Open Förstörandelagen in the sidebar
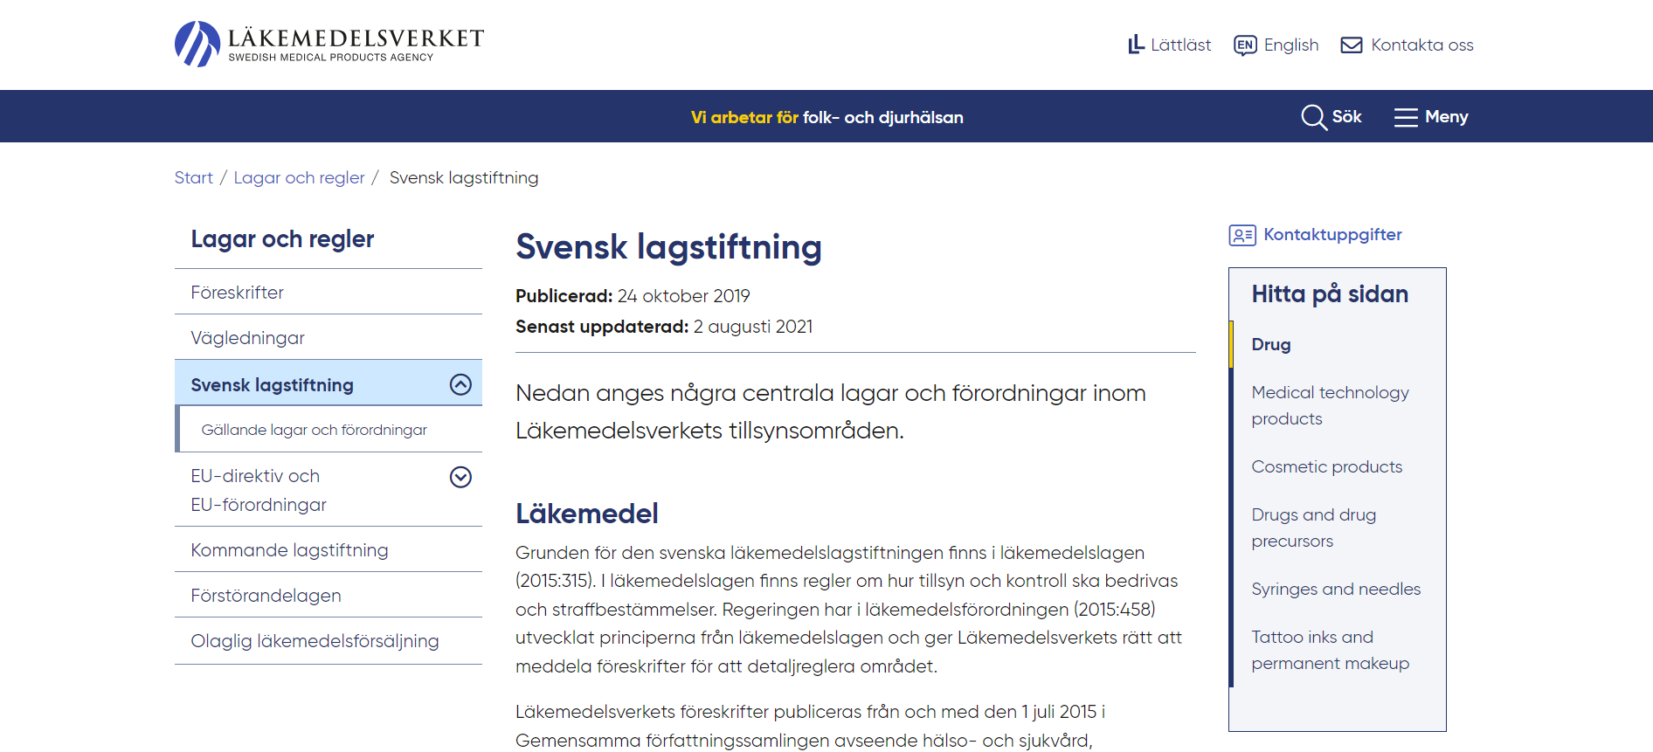The height and width of the screenshot is (752, 1653). click(266, 596)
